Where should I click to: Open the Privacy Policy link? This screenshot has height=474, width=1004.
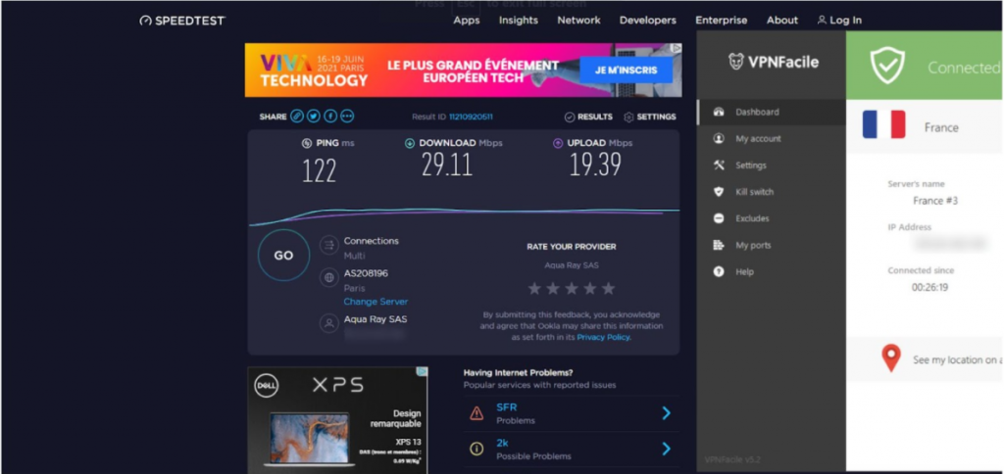(x=603, y=337)
